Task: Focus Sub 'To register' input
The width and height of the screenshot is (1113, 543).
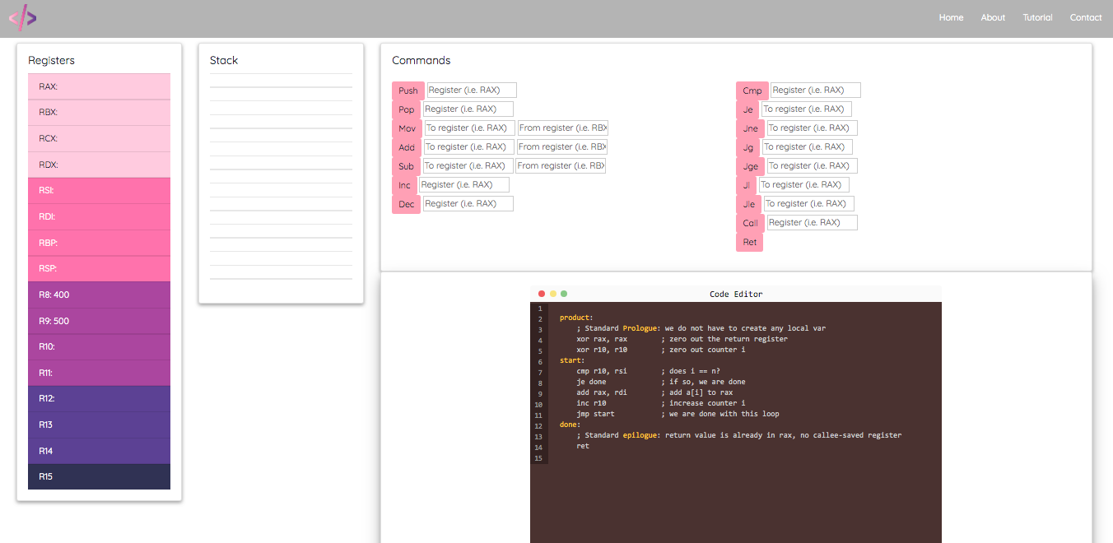Action: 468,165
